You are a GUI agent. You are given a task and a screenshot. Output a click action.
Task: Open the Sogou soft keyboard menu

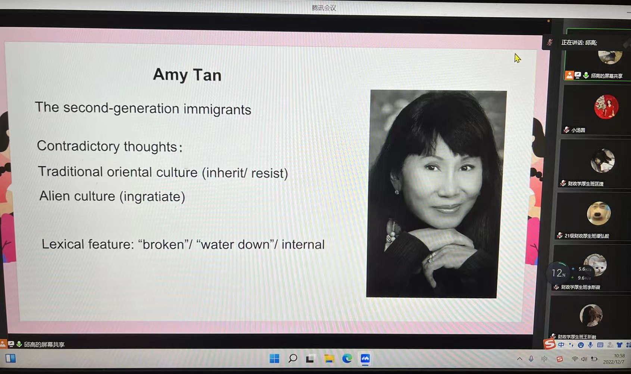click(600, 345)
